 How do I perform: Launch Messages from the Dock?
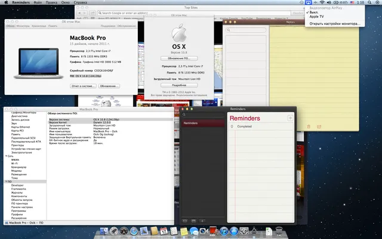[x=193, y=231]
